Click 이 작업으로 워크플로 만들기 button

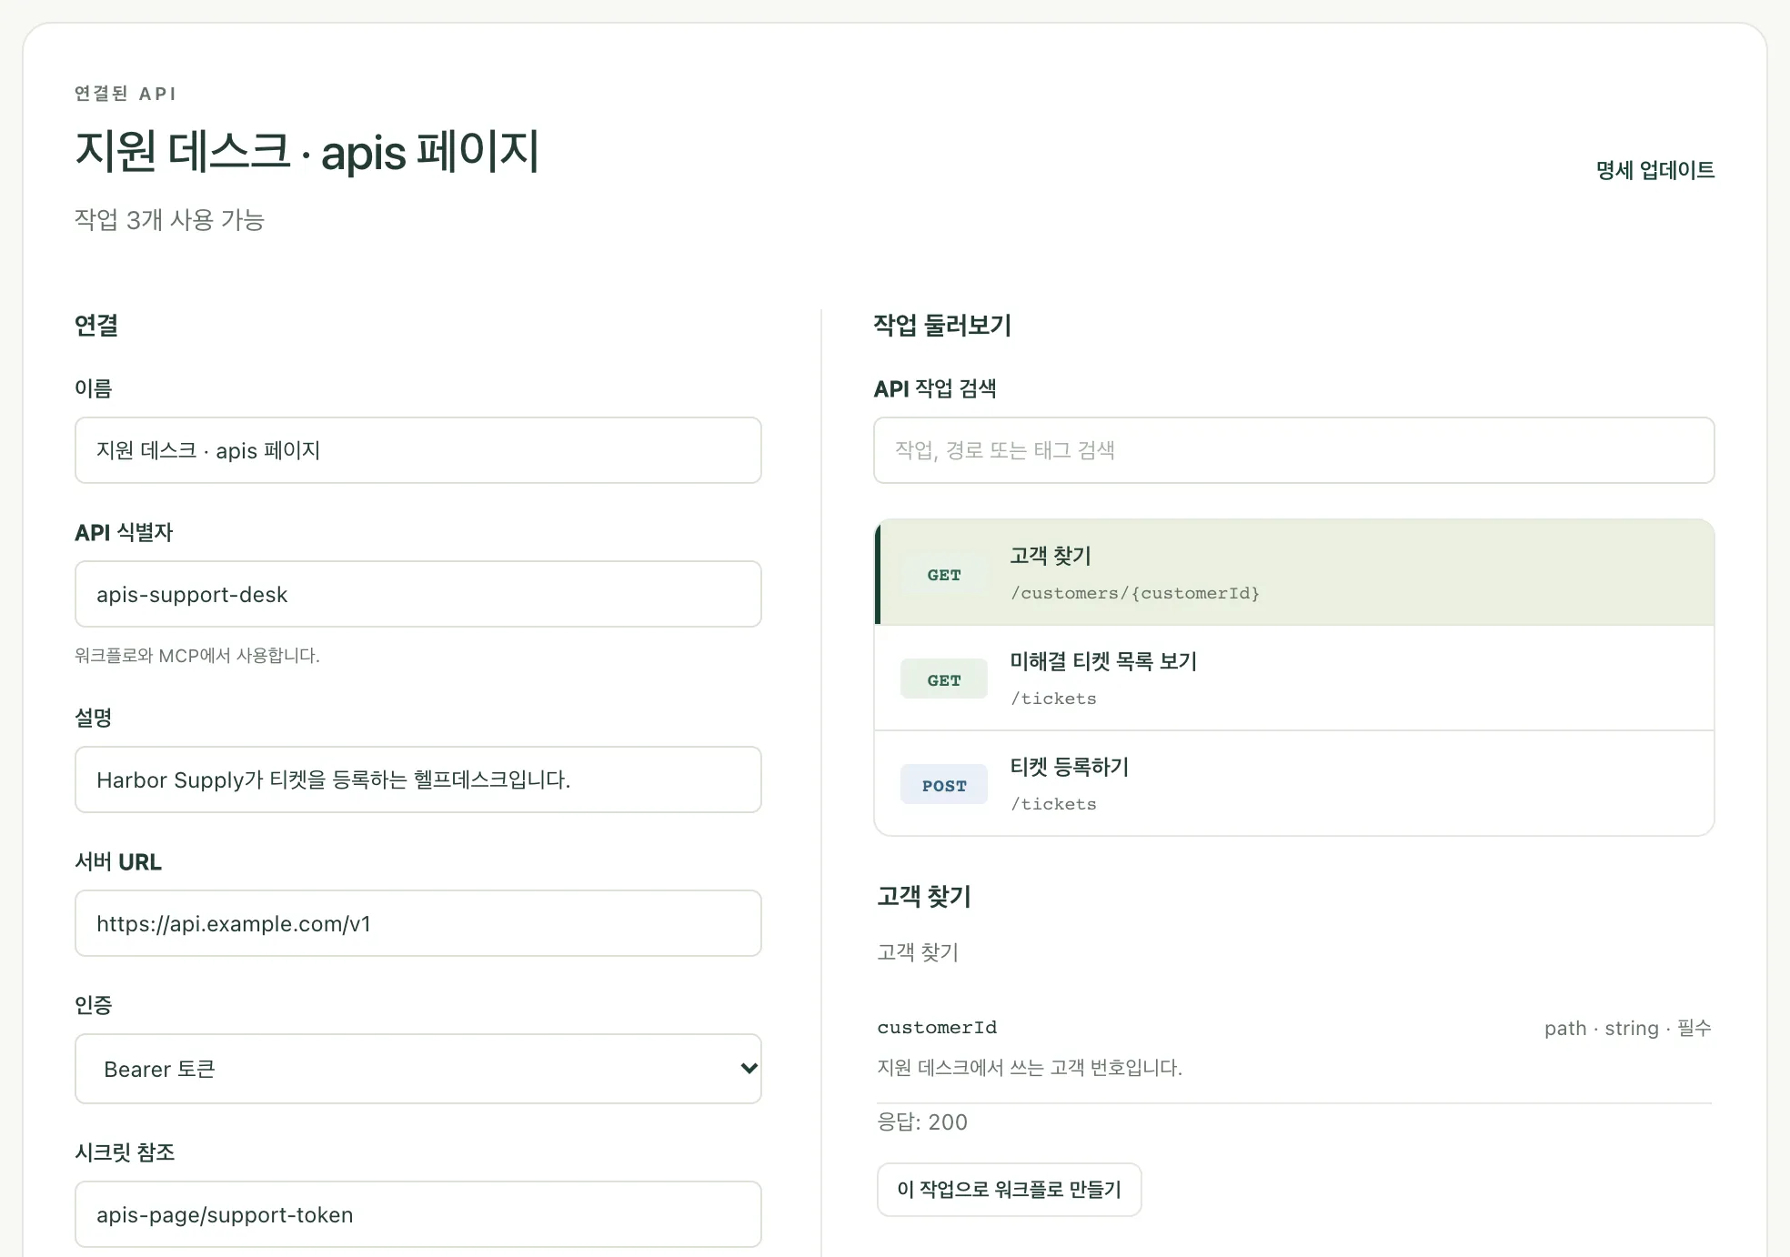pos(1009,1190)
